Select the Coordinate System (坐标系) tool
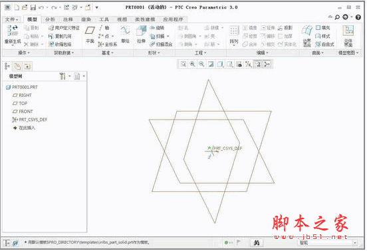This screenshot has height=251, width=367. [x=108, y=44]
